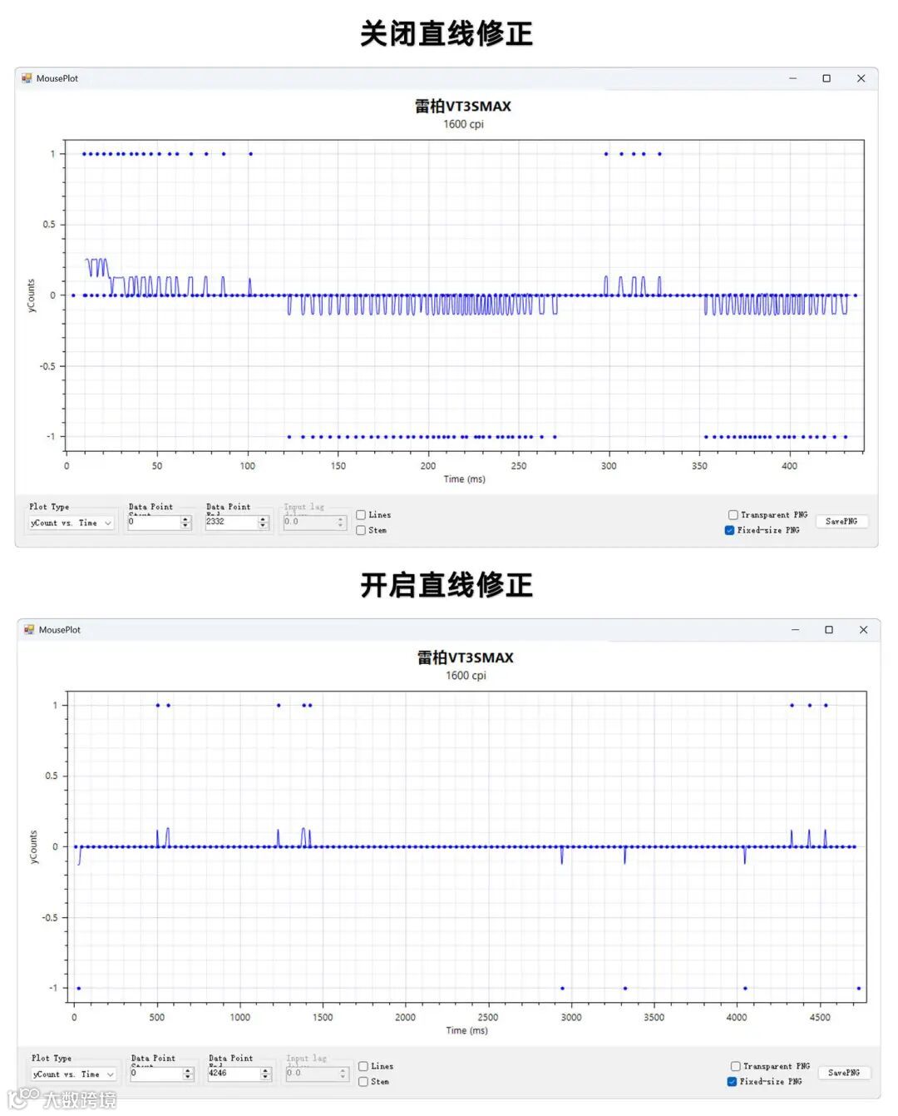Enable Stem checkbox in upper MousePlot window
The height and width of the screenshot is (1116, 898).
tap(361, 530)
